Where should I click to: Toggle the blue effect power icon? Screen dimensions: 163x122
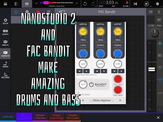(x=16, y=12)
